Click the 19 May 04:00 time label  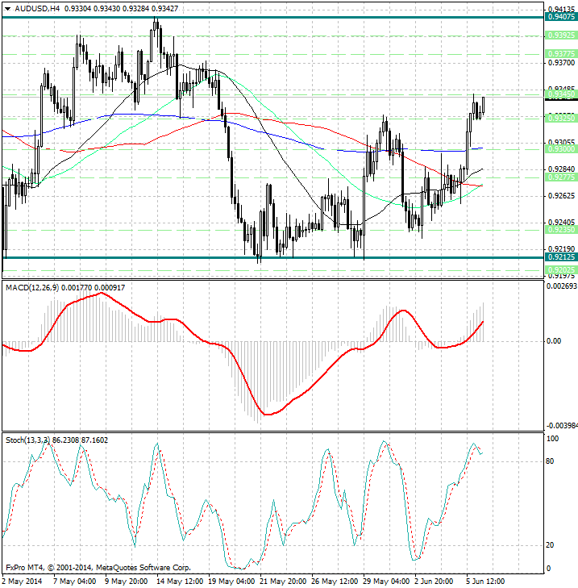click(230, 581)
